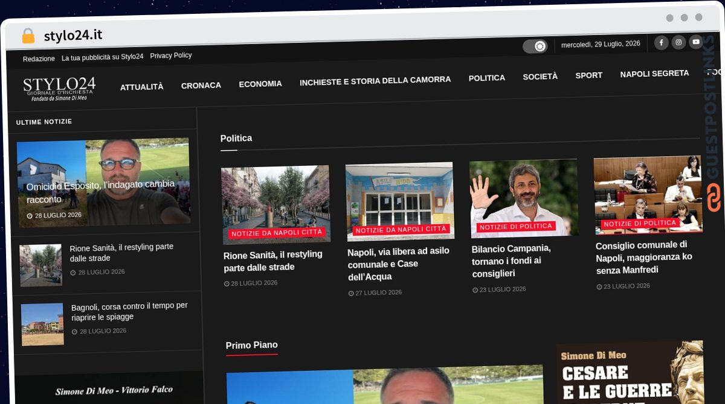Open Inchieste e Storia della Camorra menu
The image size is (725, 404).
(x=375, y=80)
